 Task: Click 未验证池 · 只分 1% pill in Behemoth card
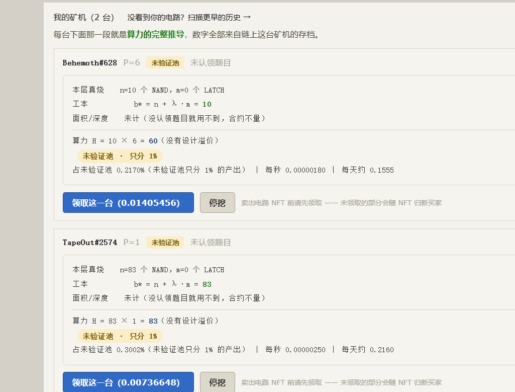click(x=120, y=156)
